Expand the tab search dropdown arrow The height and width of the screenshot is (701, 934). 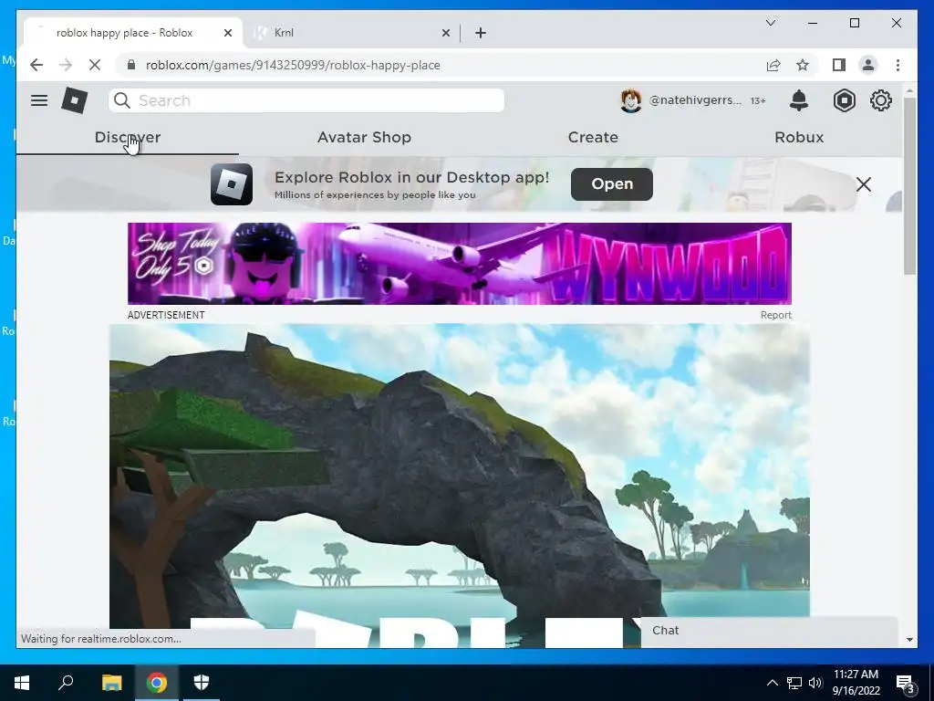(x=770, y=23)
